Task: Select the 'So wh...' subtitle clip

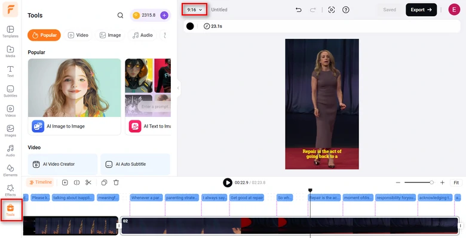Action: point(285,197)
